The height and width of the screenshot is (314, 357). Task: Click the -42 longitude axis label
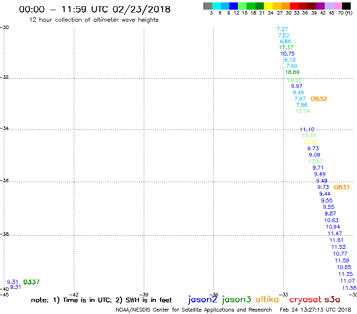[74, 295]
